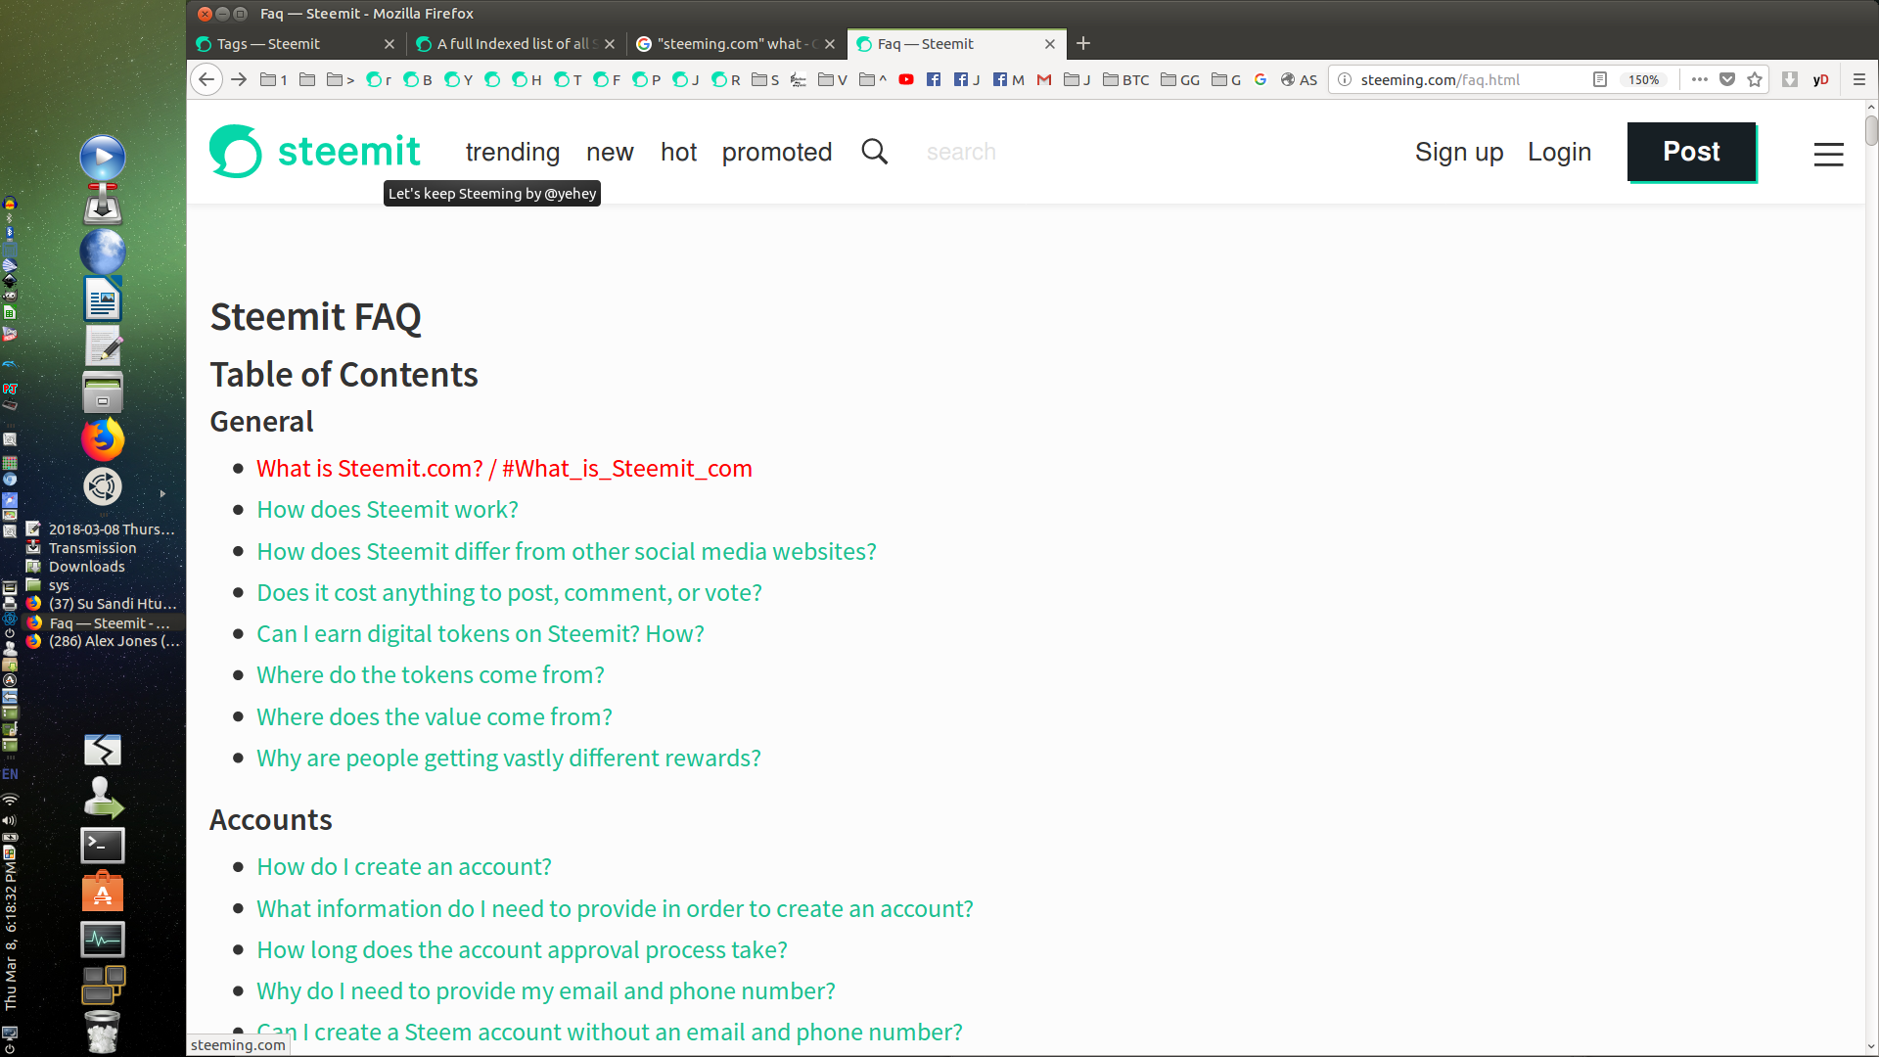Image resolution: width=1879 pixels, height=1057 pixels.
Task: Open the YouTube bookmark icon
Action: 906,79
